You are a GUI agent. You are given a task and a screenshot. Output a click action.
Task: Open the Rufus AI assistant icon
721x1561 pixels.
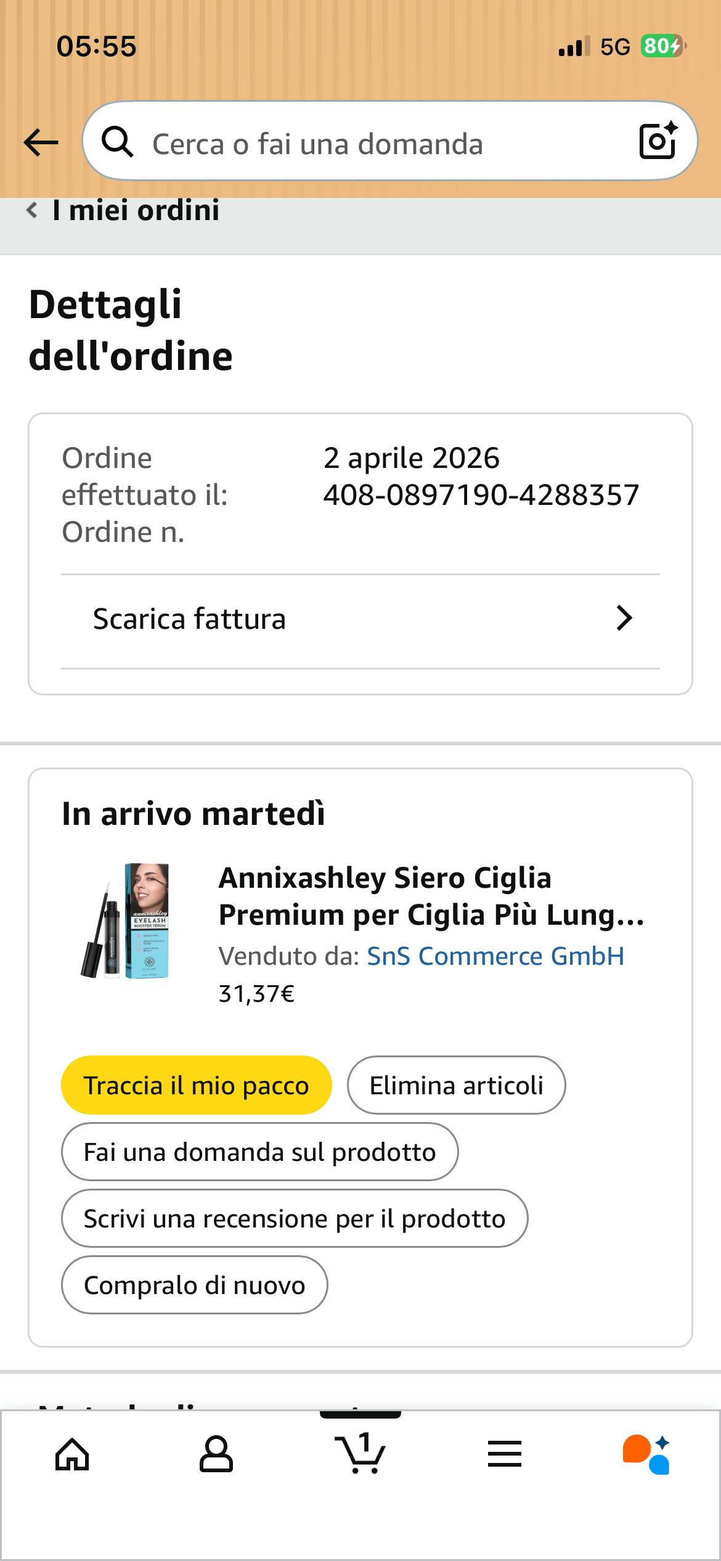646,1455
